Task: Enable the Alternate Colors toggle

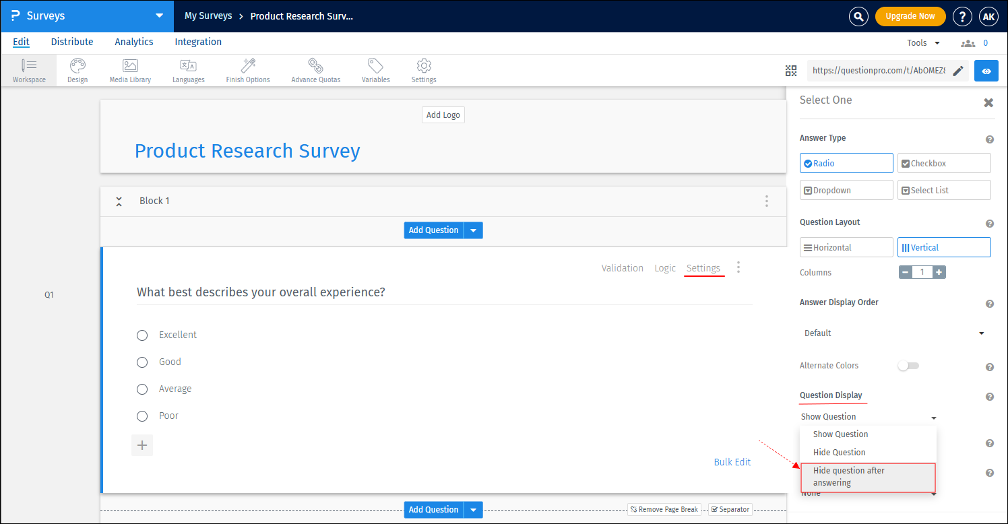Action: click(x=908, y=365)
